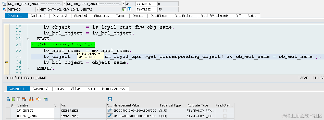Click the green navigate-to-source icon
The image size is (324, 120).
pyautogui.click(x=124, y=9)
